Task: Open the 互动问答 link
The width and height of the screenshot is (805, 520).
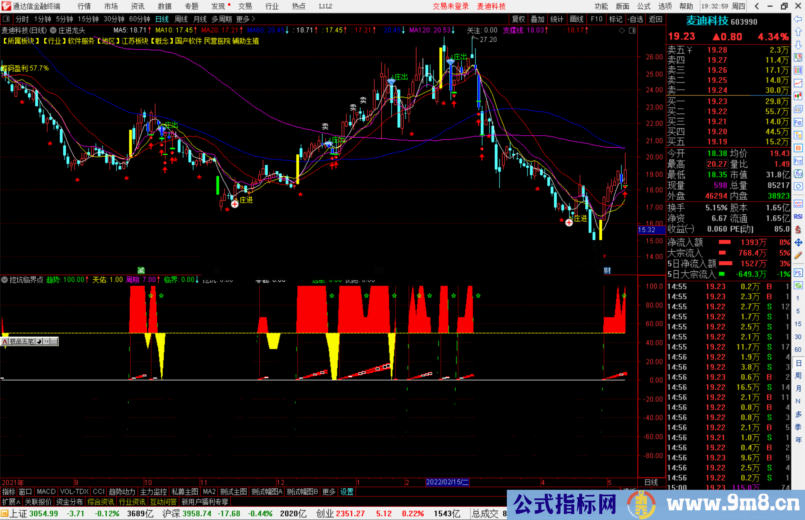Action: tap(164, 502)
